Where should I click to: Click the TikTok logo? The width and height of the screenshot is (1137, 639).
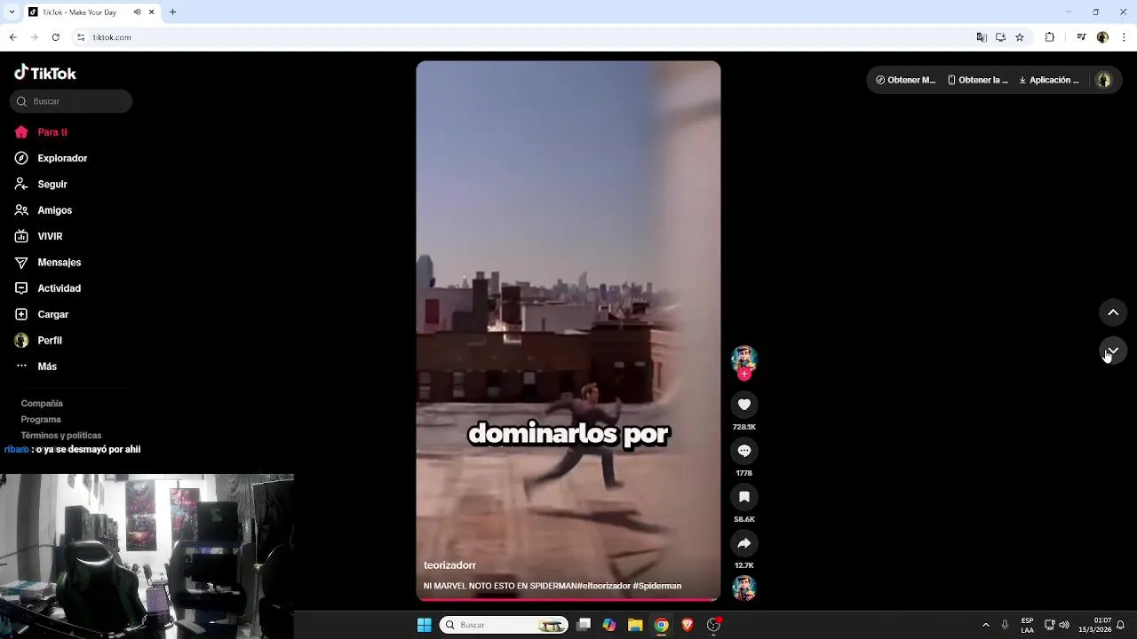coord(45,73)
